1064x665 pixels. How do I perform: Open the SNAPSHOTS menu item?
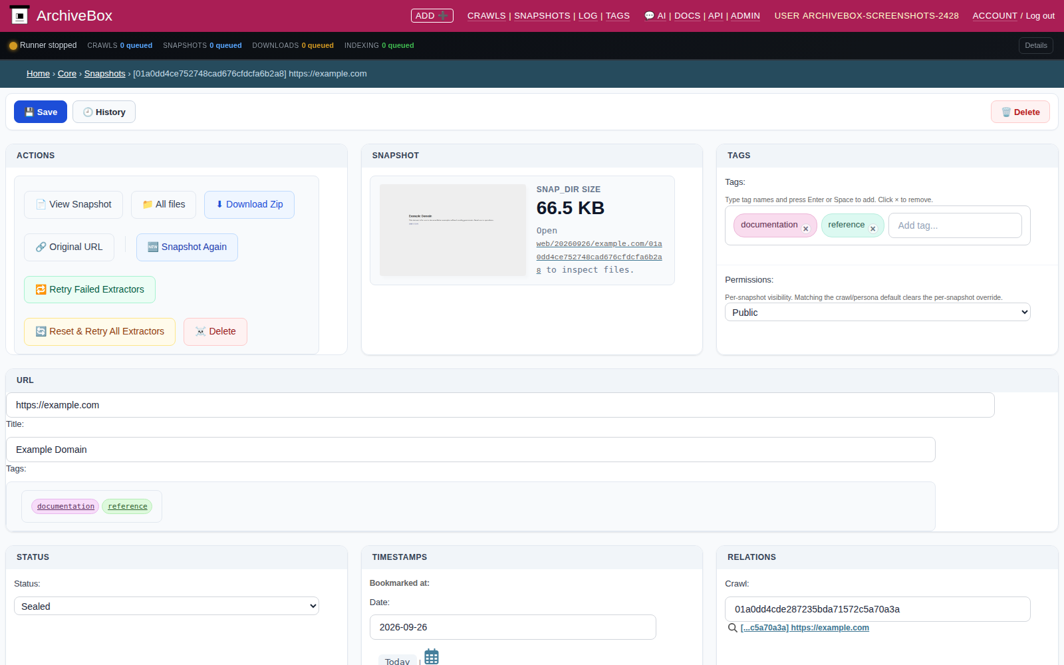(542, 16)
